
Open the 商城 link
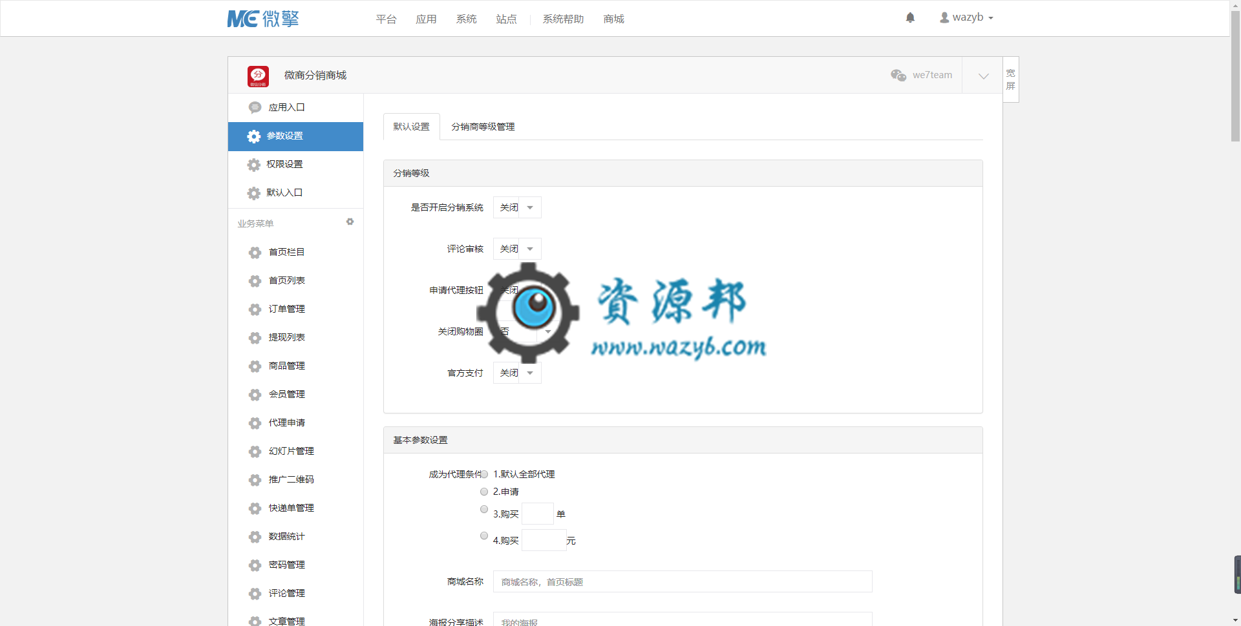point(613,19)
